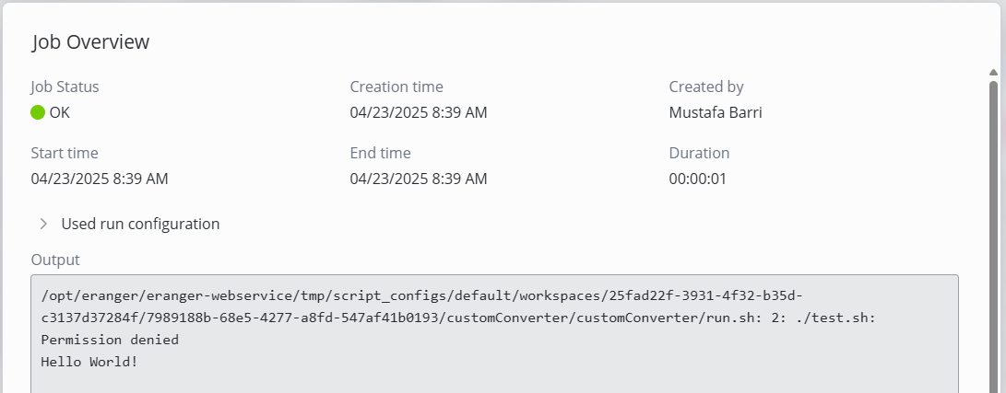The width and height of the screenshot is (1006, 393).
Task: Click the Duration label
Action: 699,153
